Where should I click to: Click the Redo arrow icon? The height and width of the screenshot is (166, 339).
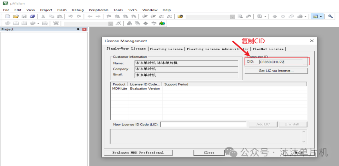point(79,16)
